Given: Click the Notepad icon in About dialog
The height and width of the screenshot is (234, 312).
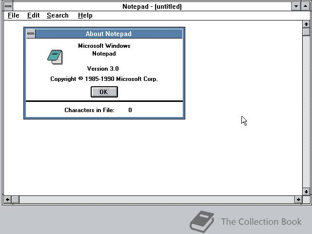Looking at the screenshot, I should point(55,57).
